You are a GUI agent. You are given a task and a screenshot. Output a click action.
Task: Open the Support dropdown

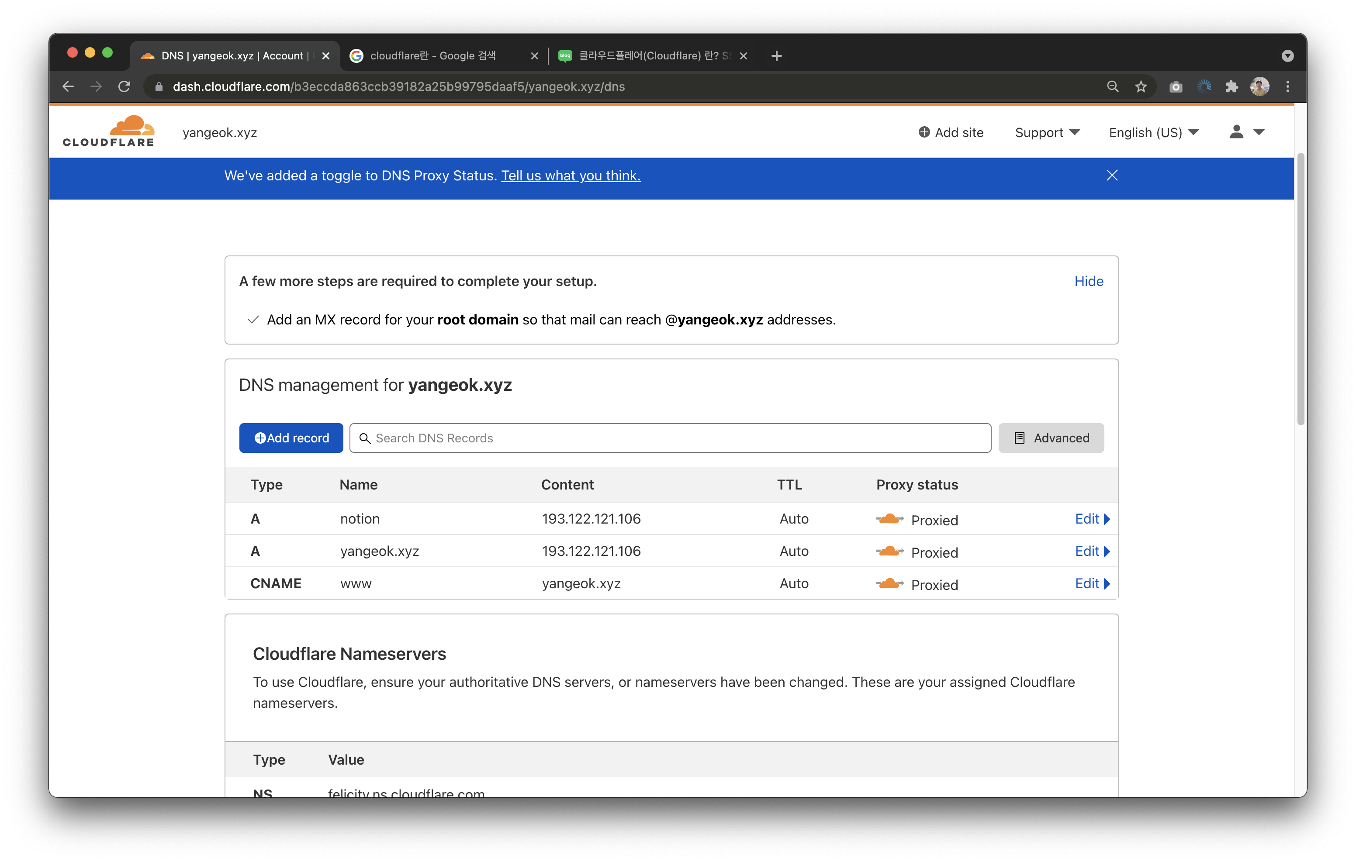point(1048,132)
